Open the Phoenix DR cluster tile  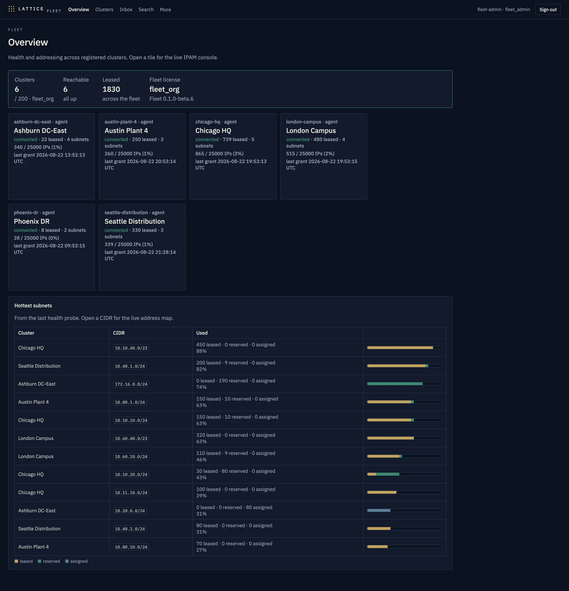51,247
